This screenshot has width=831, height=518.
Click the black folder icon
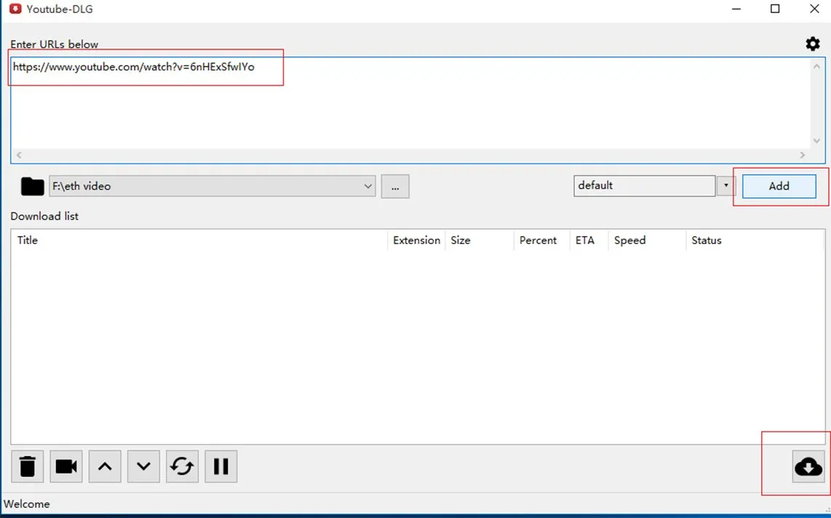(32, 186)
